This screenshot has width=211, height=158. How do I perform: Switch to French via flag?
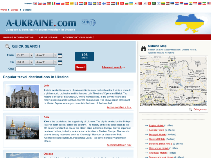click(x=76, y=3)
